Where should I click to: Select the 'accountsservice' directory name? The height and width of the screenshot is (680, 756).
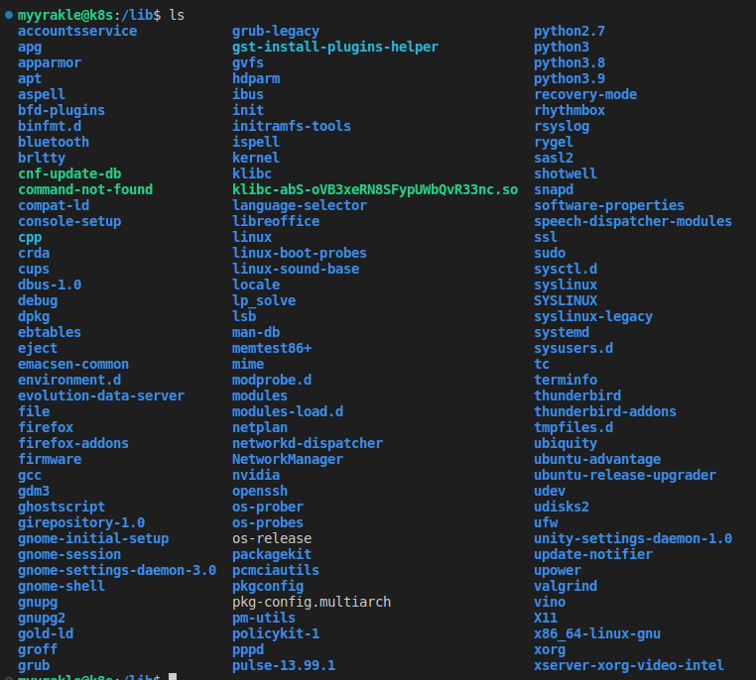[x=77, y=32]
